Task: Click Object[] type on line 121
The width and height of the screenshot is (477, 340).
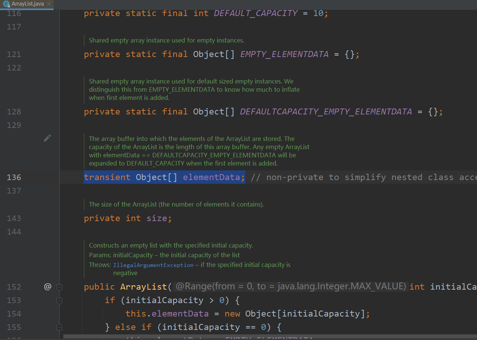Action: 214,54
